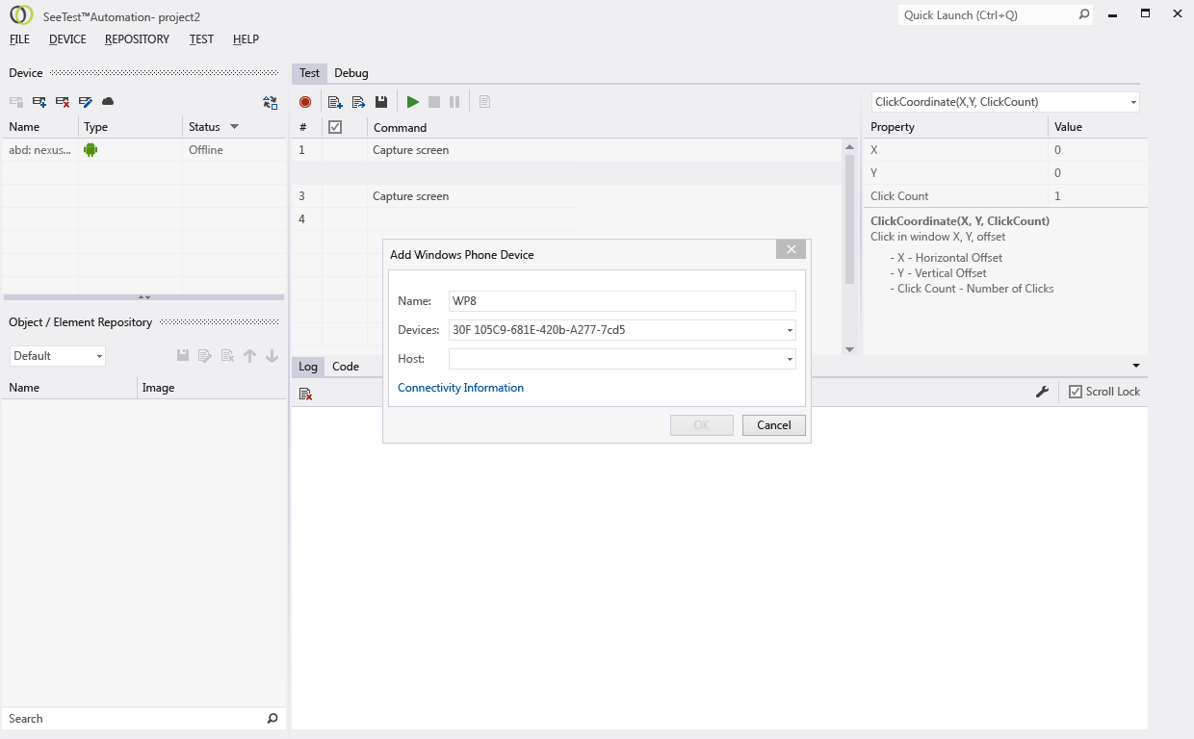1194x739 pixels.
Task: Click repository delete element icon
Action: tap(227, 356)
